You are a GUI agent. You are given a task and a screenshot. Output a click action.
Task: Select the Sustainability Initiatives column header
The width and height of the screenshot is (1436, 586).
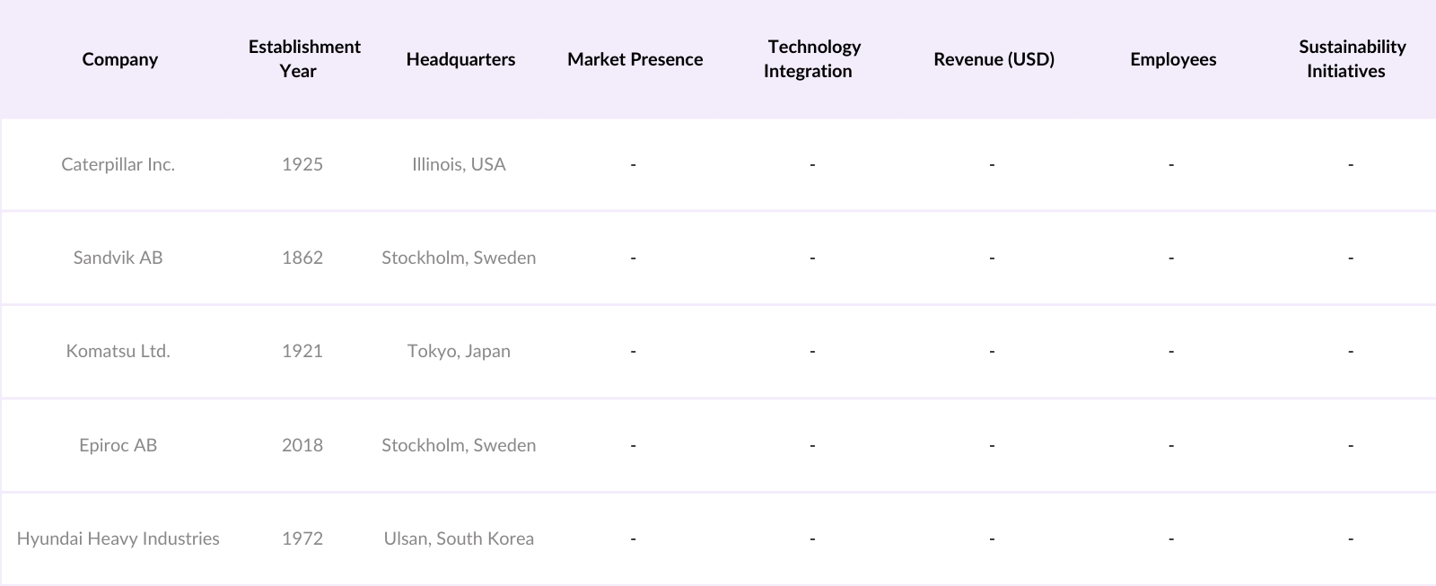click(x=1352, y=59)
